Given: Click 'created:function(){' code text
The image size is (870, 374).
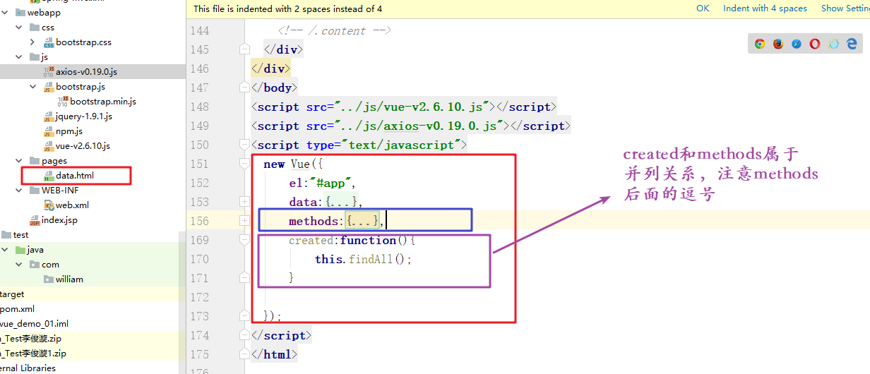Looking at the screenshot, I should [352, 240].
